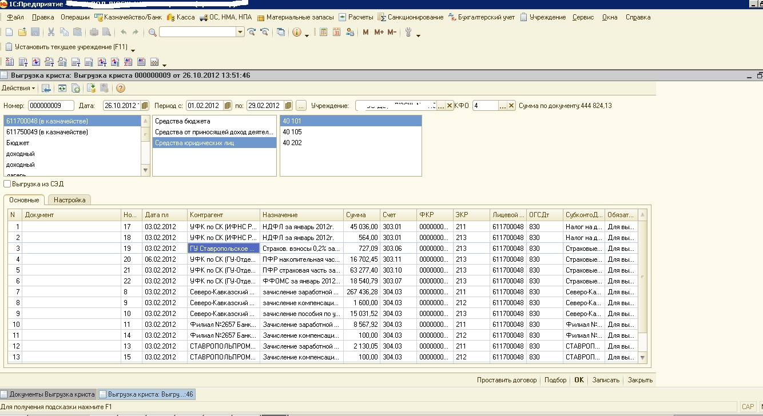Viewport: 763px width, 416px height.
Task: Clear the КФО field with X
Action: coord(512,105)
